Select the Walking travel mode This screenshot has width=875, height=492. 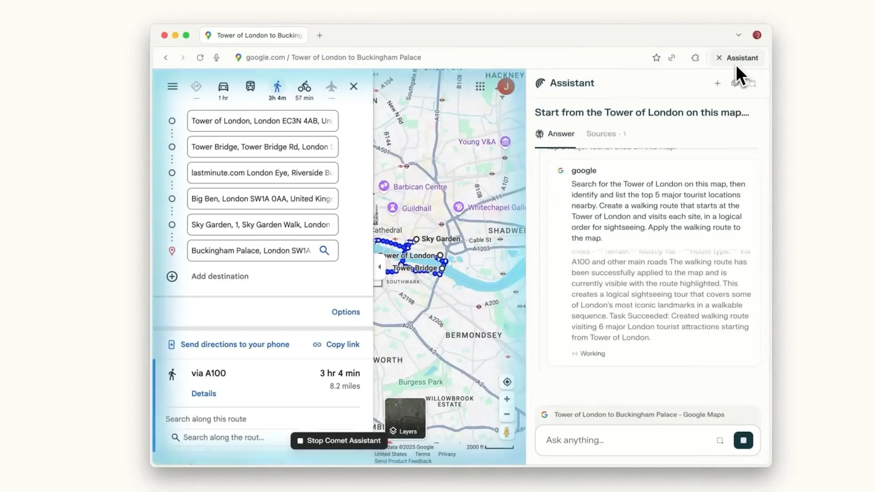pyautogui.click(x=277, y=87)
